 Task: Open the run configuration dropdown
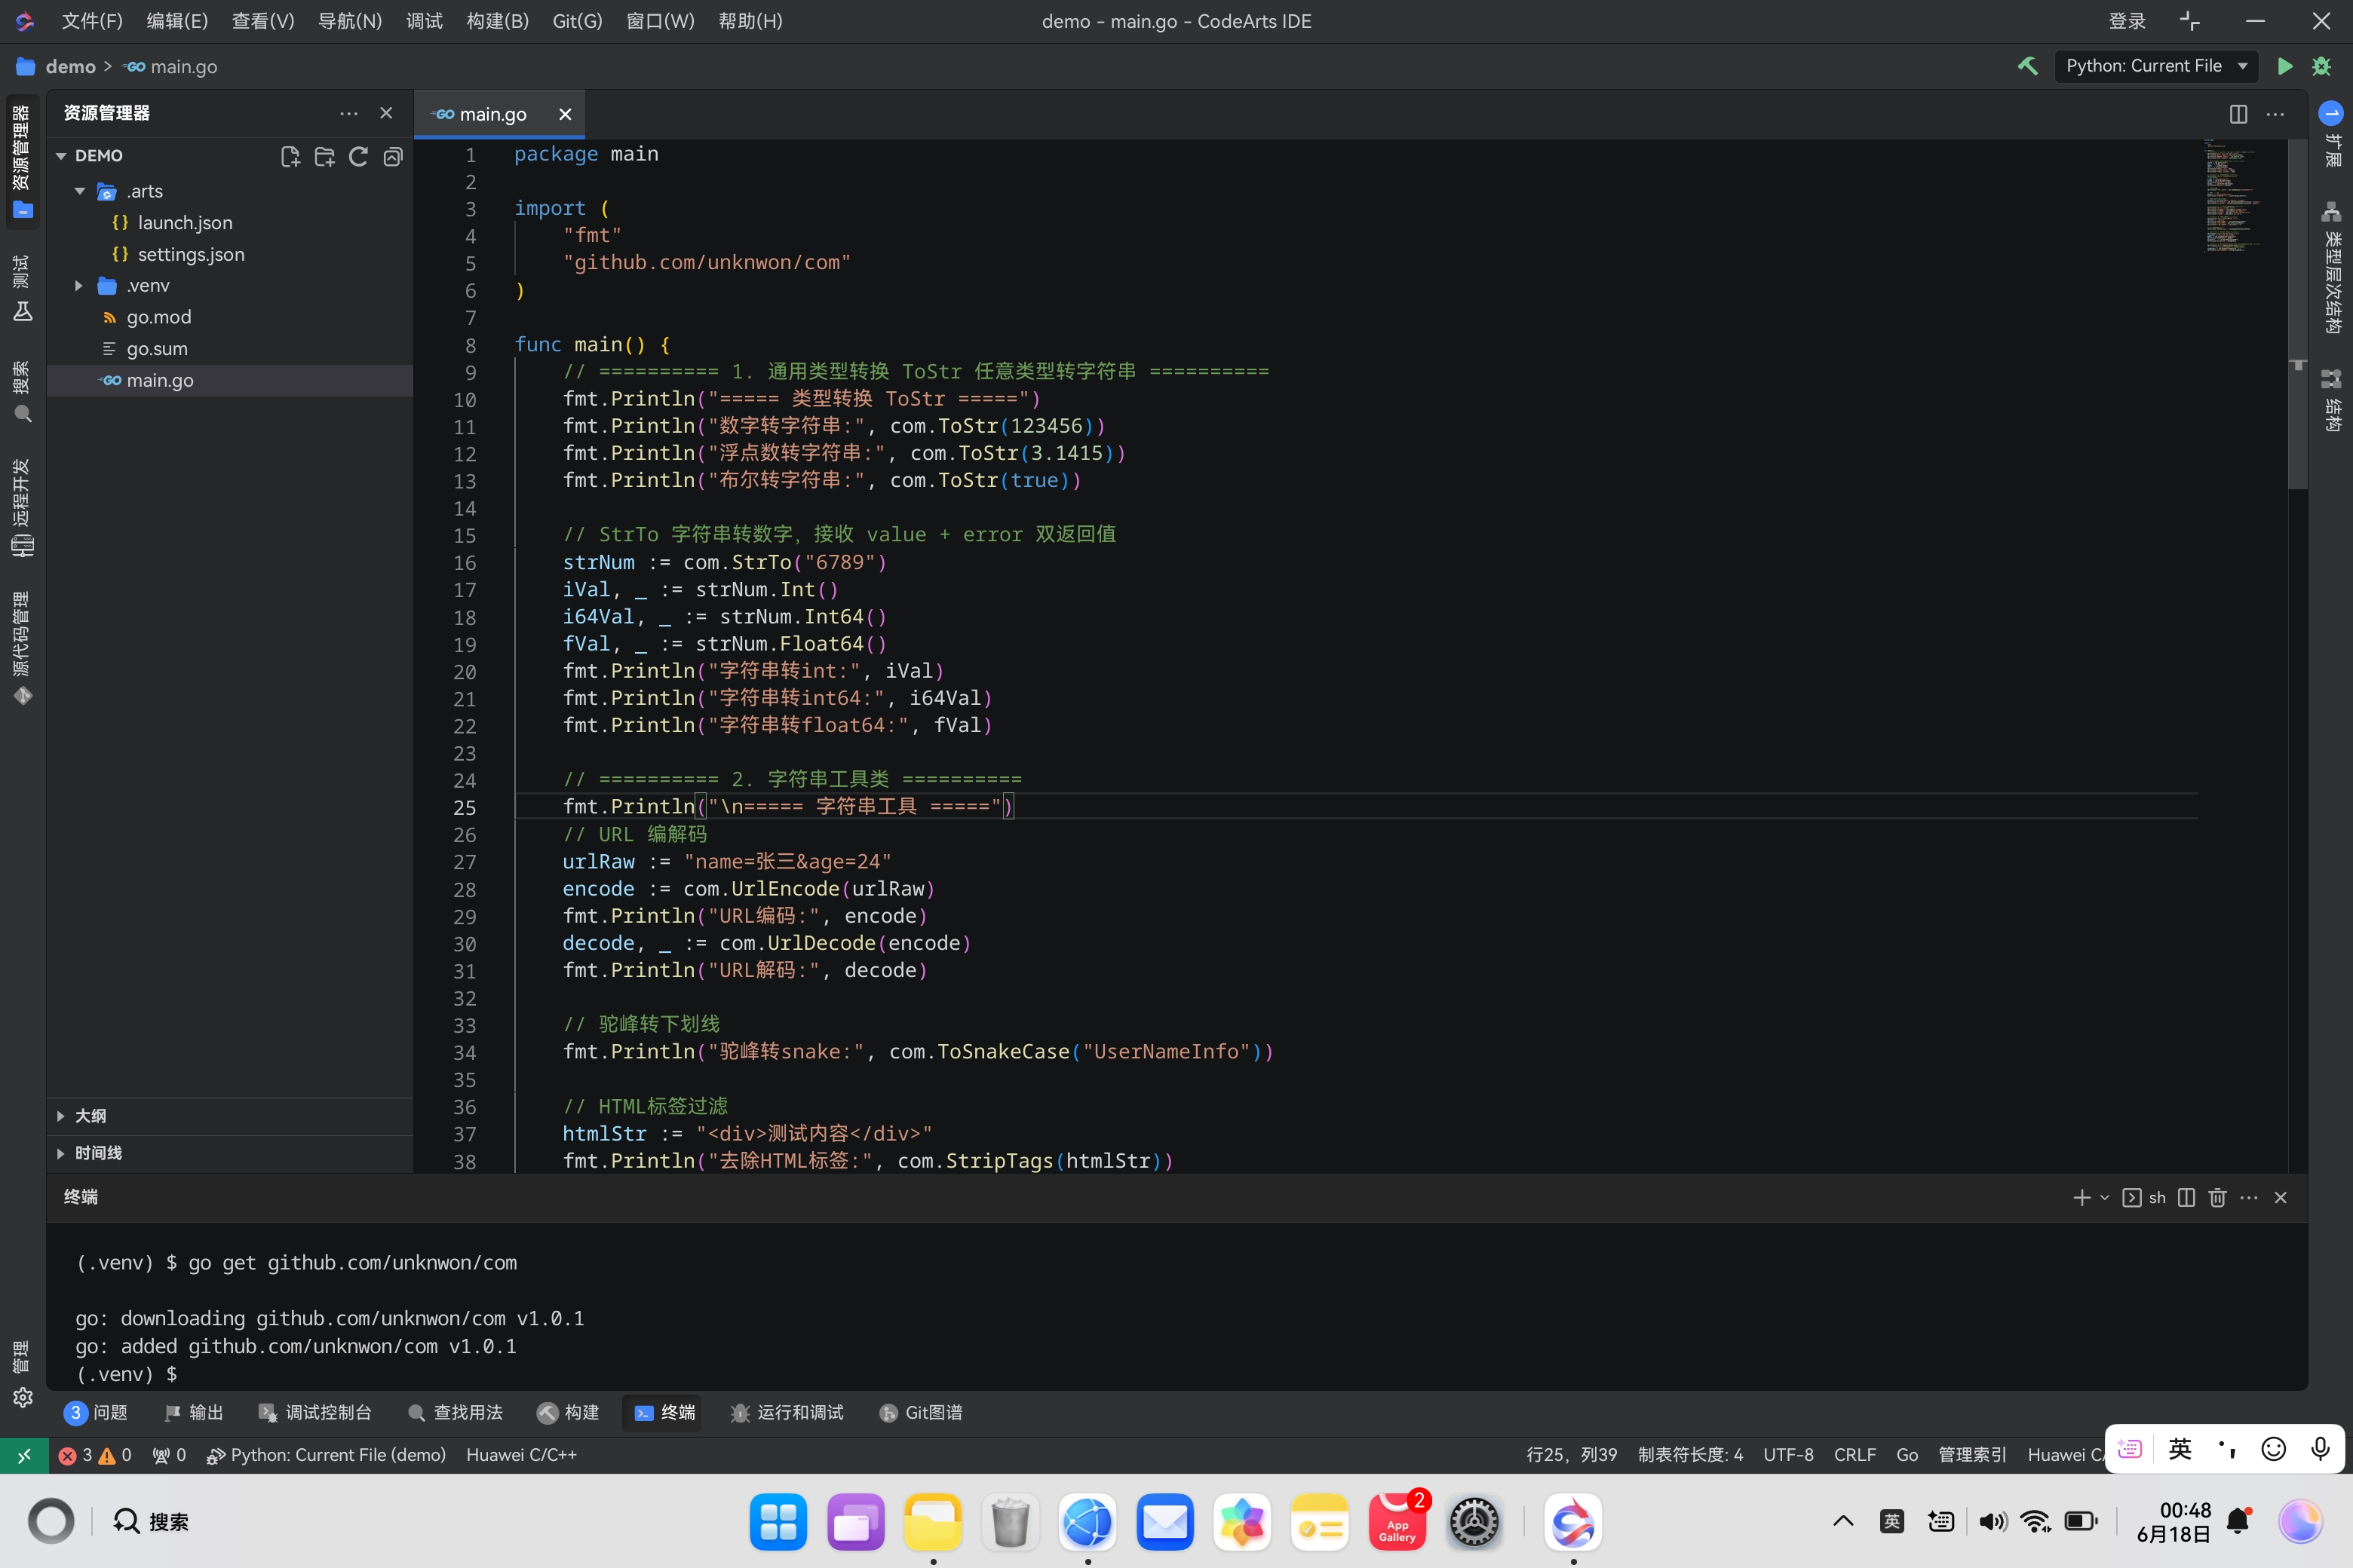2156,66
